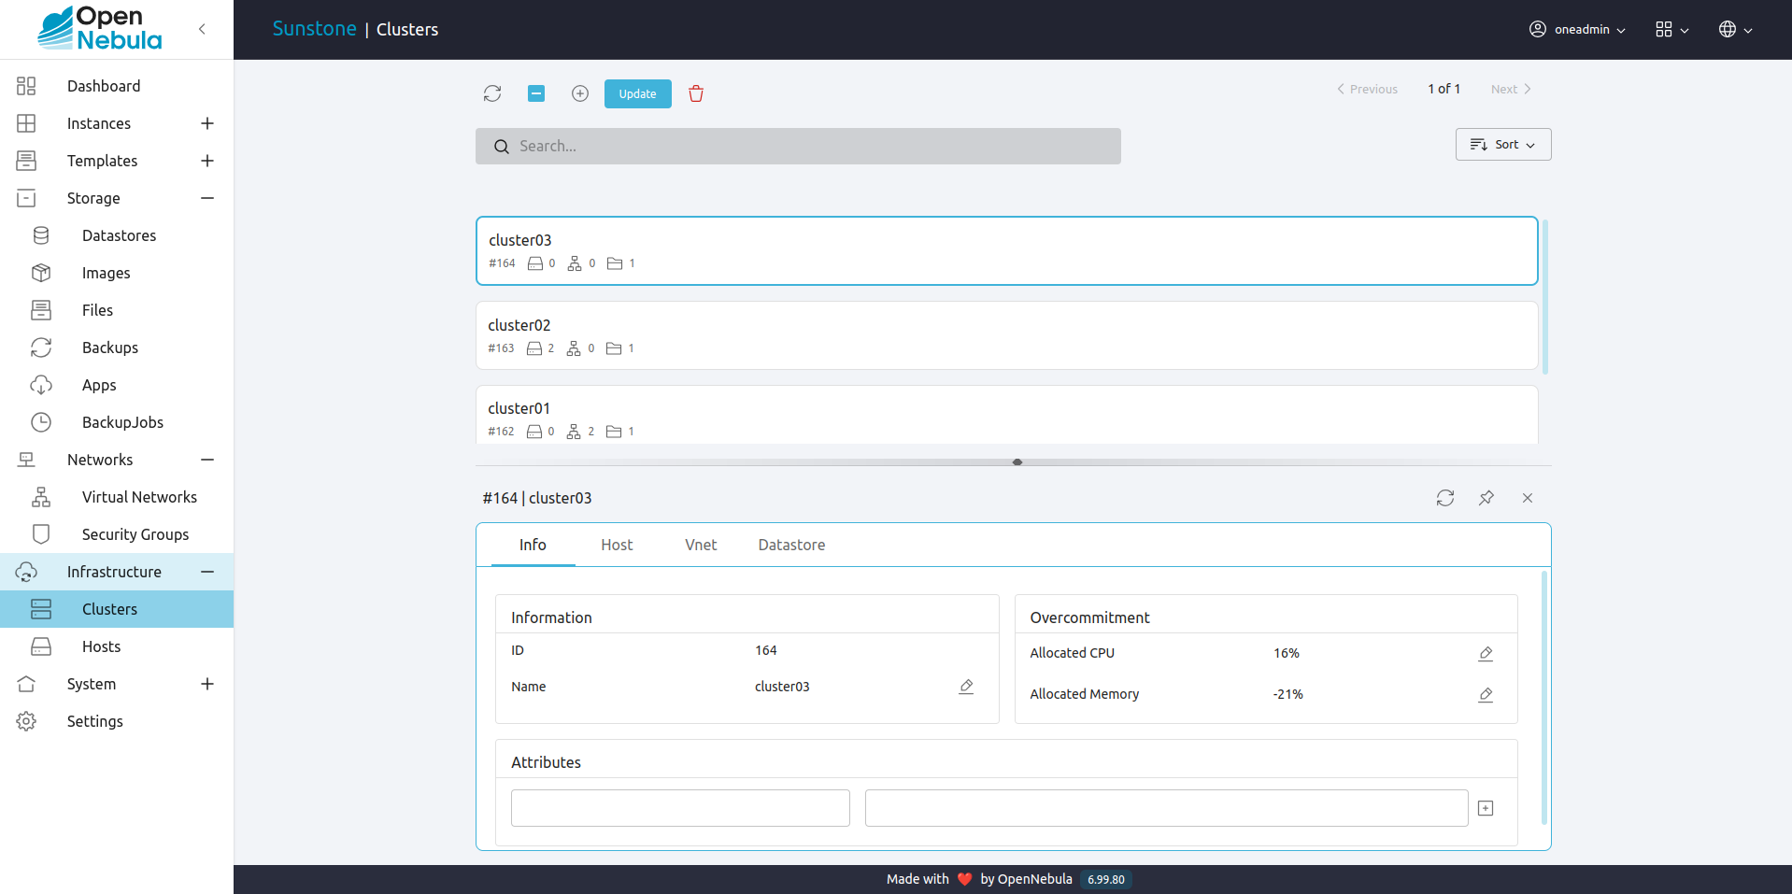Edit the Allocated Memory value

click(x=1486, y=695)
